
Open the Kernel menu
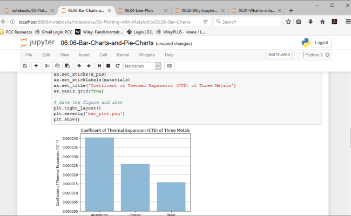coord(123,55)
